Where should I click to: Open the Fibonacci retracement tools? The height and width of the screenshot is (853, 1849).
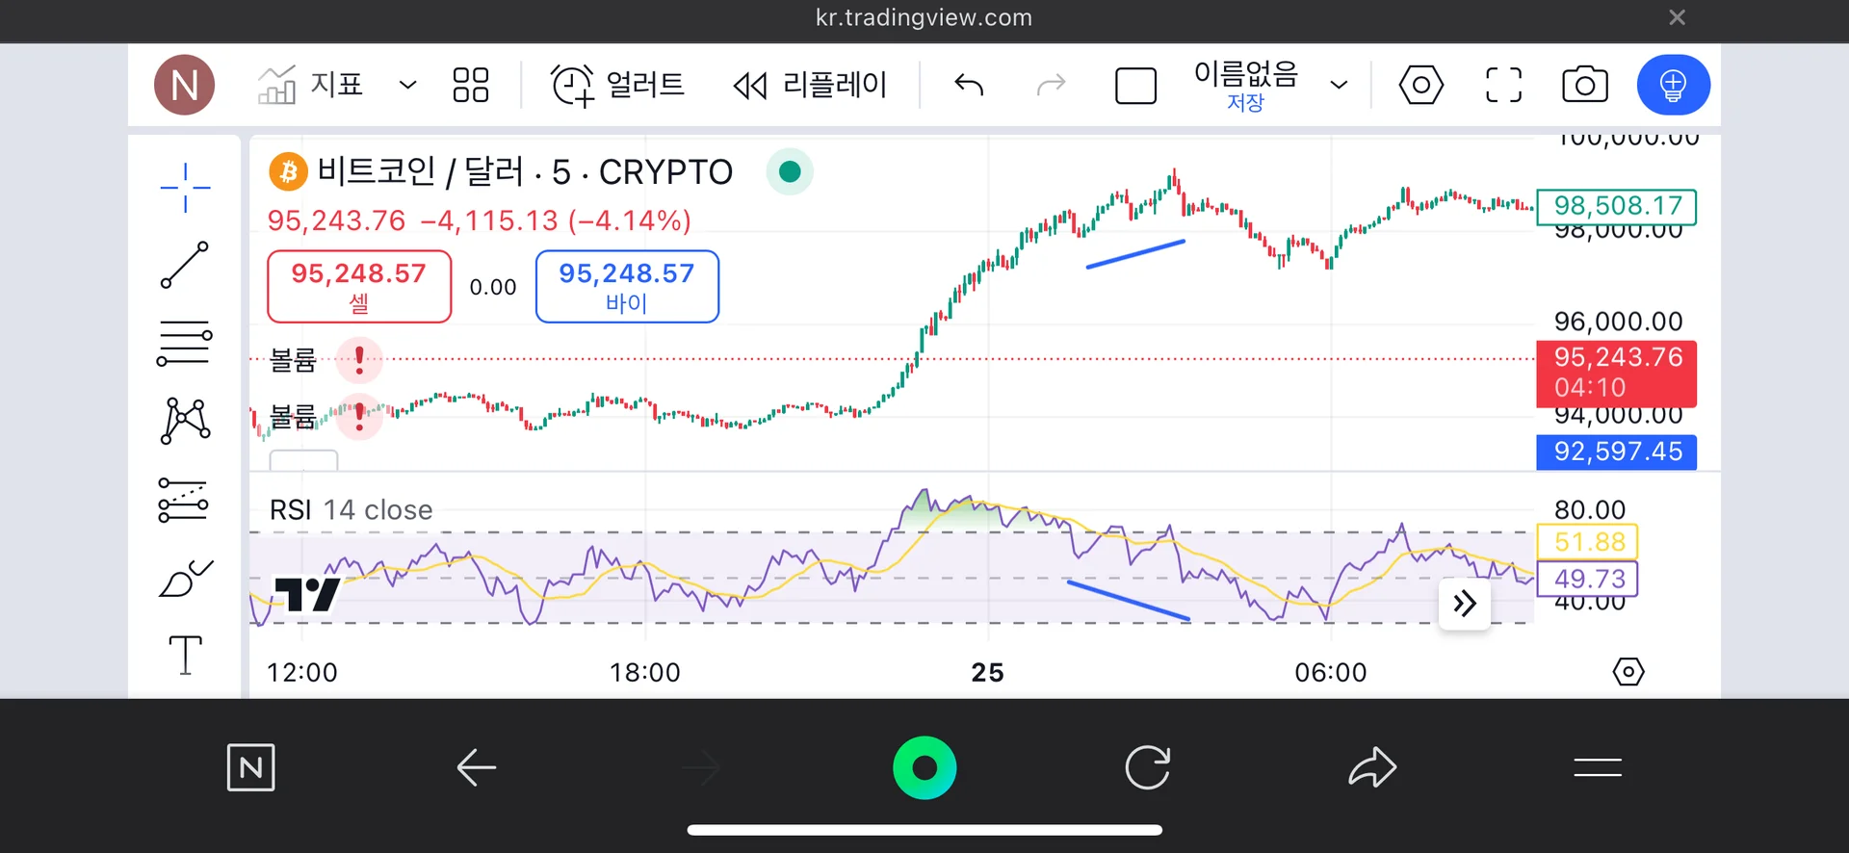(184, 343)
